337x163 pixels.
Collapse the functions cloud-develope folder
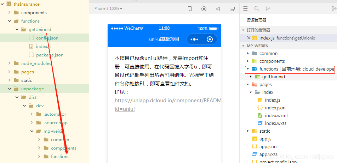tap(248, 69)
